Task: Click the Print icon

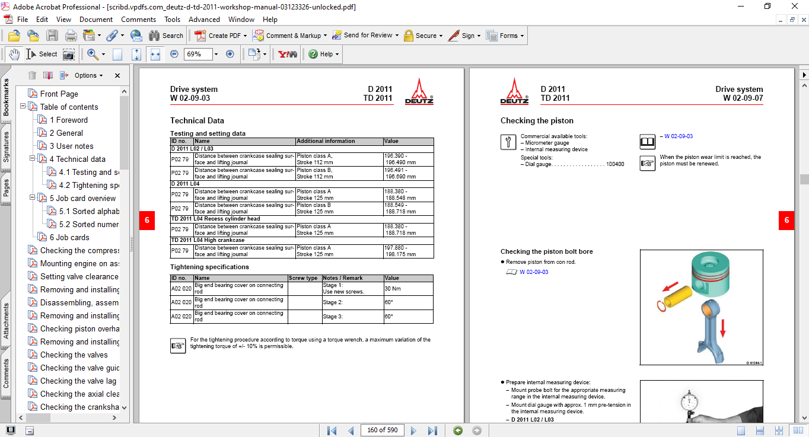Action: (71, 35)
